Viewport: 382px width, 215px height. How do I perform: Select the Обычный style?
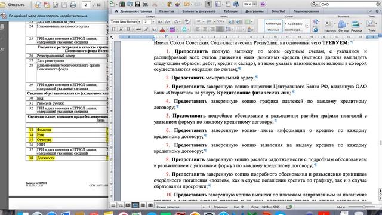tap(273, 26)
